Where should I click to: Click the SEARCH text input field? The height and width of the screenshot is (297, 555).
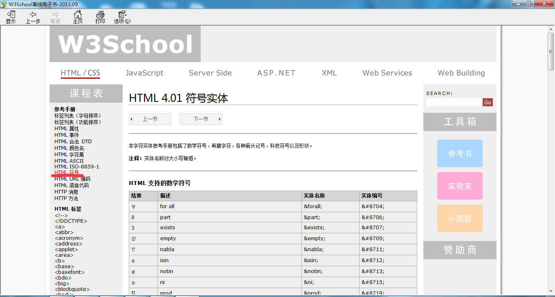(453, 102)
